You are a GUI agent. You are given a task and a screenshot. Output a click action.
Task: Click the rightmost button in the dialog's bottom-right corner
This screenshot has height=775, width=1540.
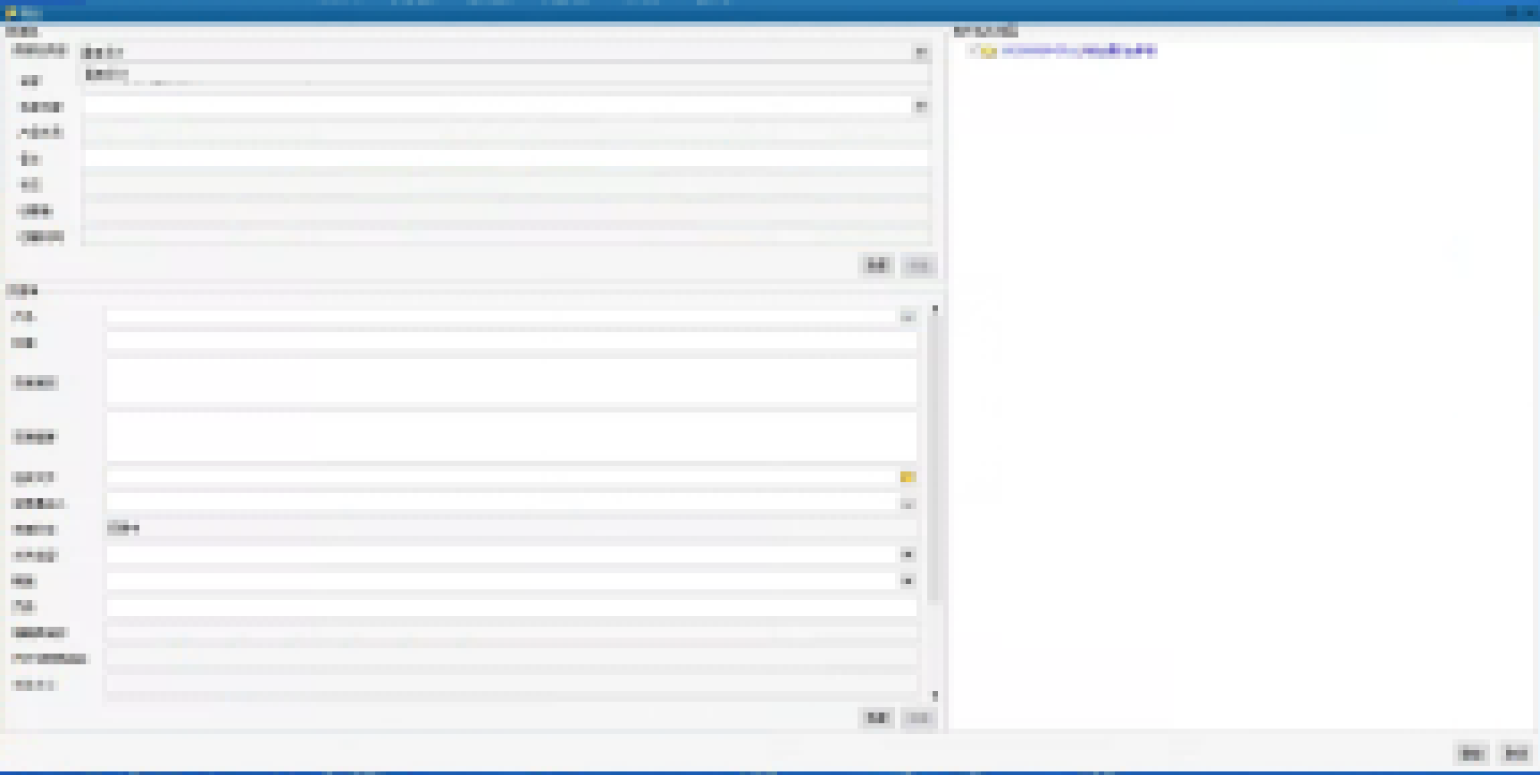pyautogui.click(x=1516, y=754)
